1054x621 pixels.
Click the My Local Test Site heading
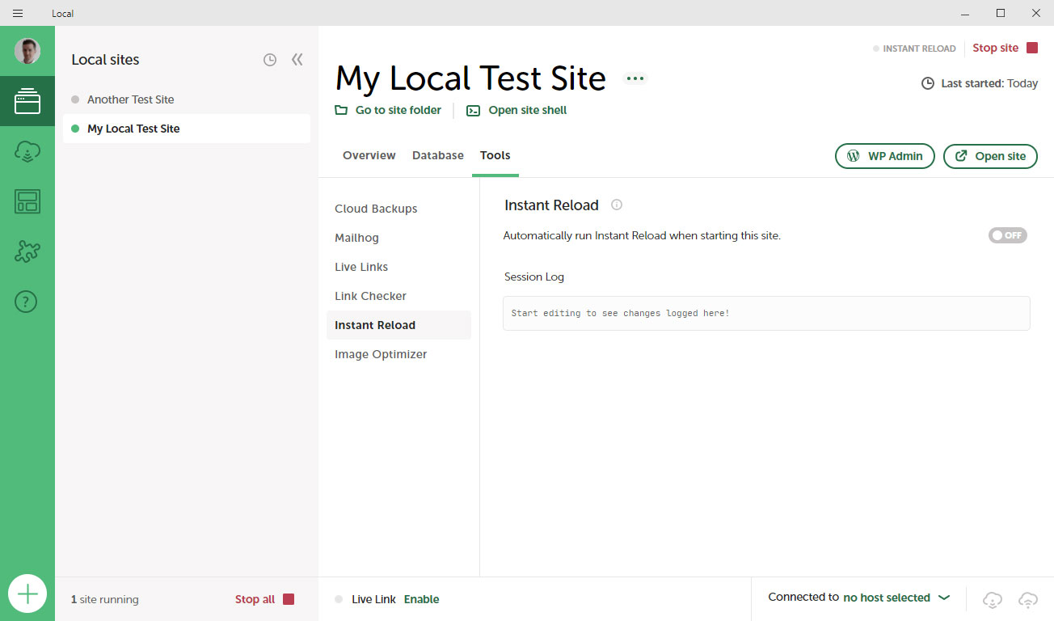pyautogui.click(x=470, y=78)
